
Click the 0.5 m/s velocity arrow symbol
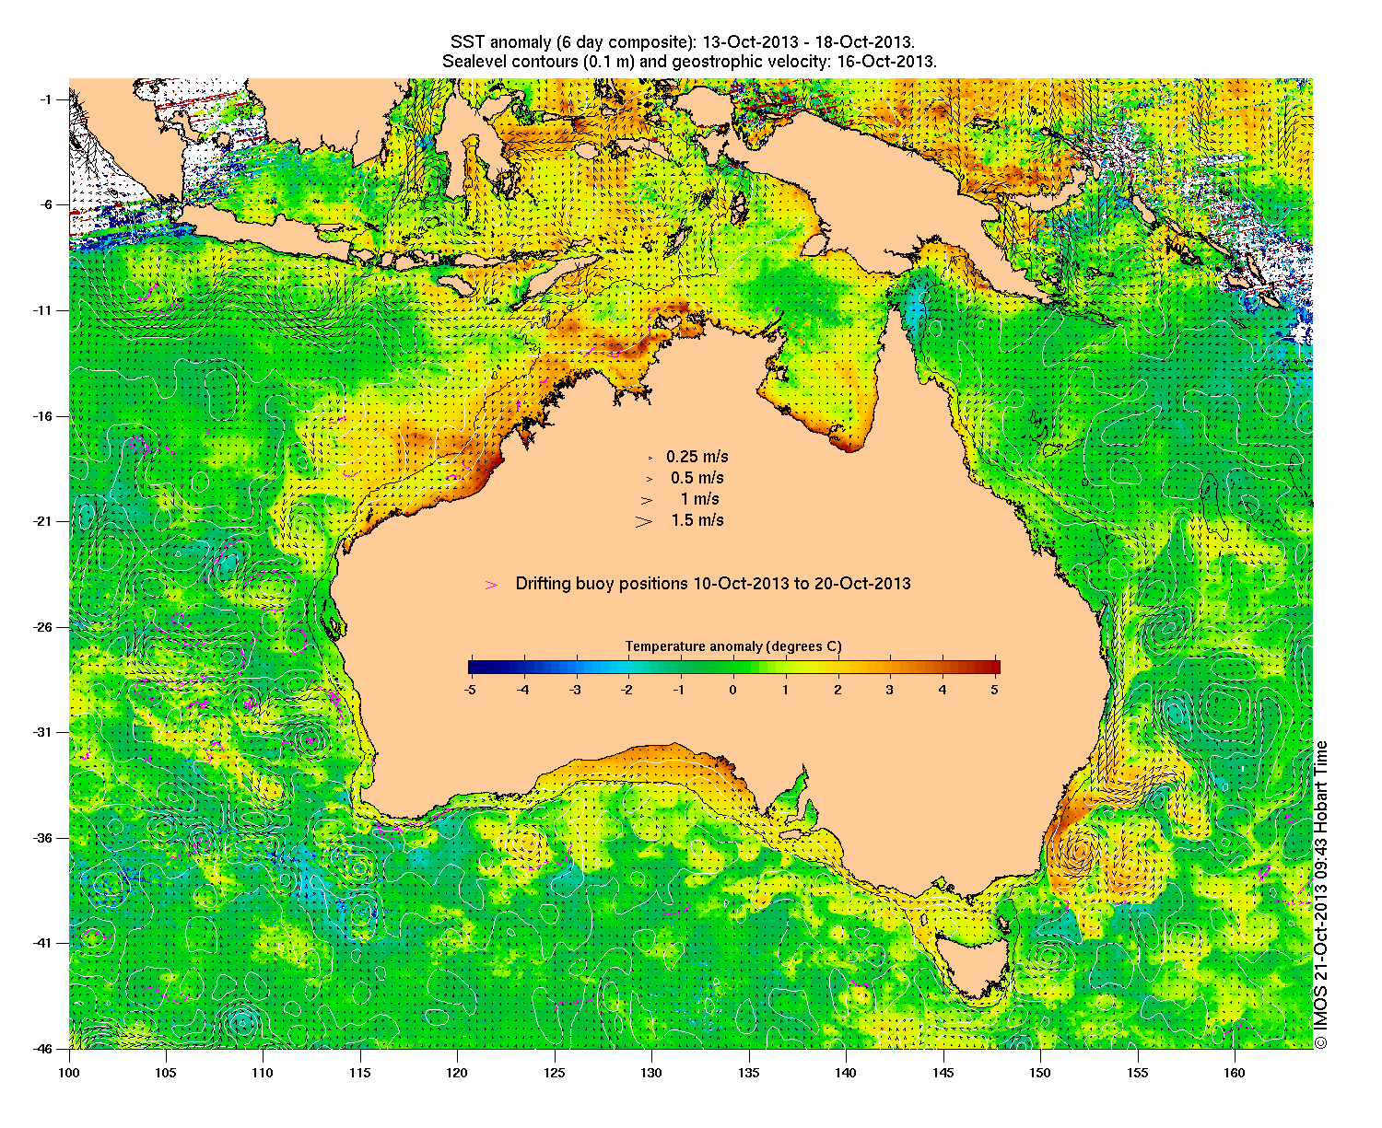pos(649,479)
